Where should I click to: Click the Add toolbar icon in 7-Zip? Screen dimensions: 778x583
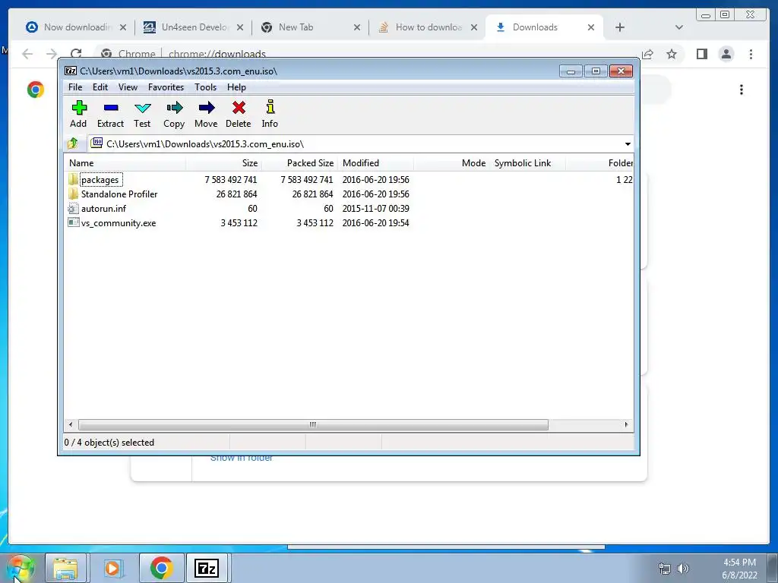click(x=79, y=108)
